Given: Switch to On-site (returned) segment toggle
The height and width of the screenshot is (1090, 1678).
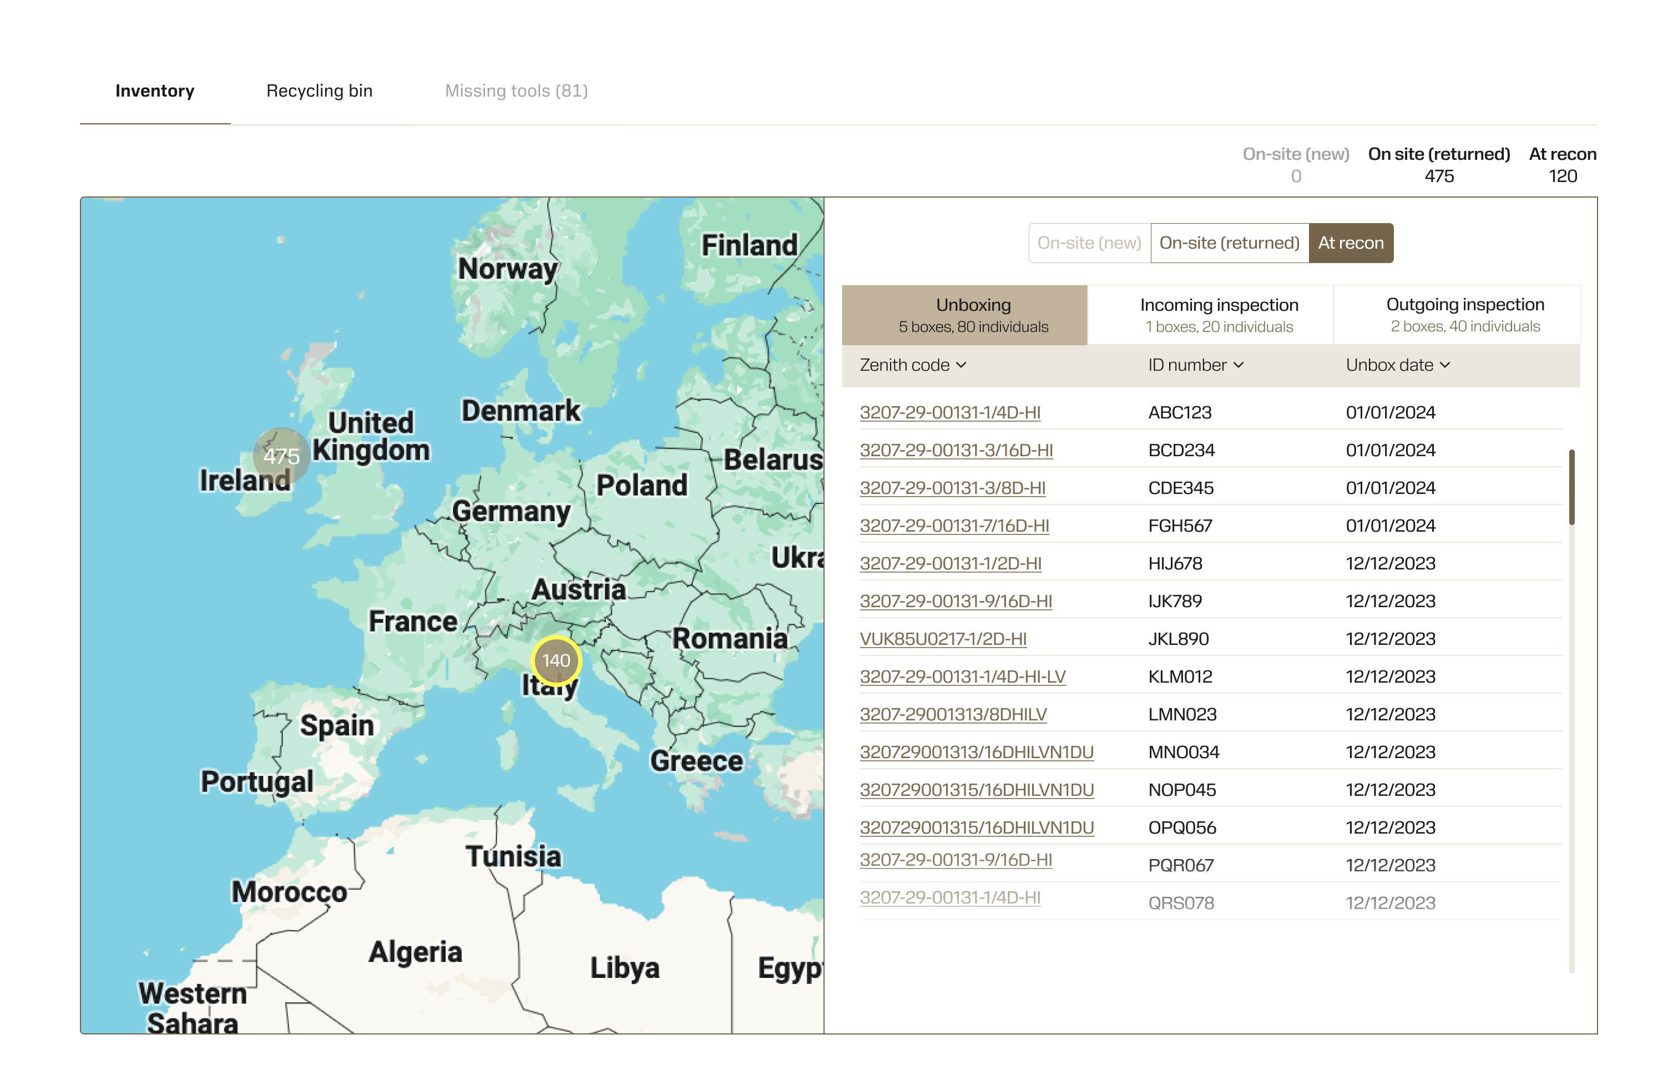Looking at the screenshot, I should 1229,243.
